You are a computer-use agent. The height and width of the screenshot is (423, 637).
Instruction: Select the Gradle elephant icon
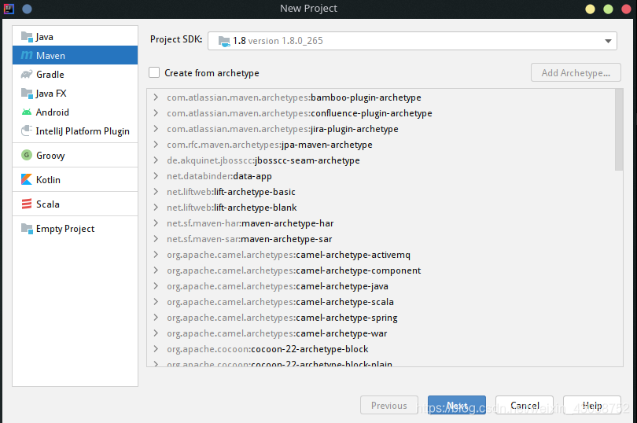click(x=27, y=75)
